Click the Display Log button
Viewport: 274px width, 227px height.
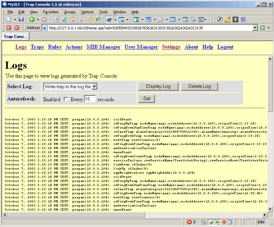pyautogui.click(x=158, y=86)
